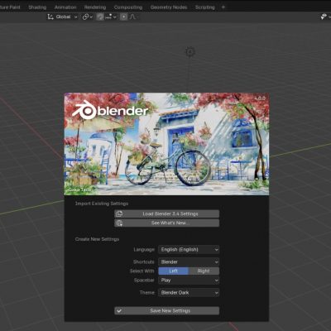Viewport: 331px width, 331px height.
Task: Add a new workspace with plus icon
Action: click(223, 7)
